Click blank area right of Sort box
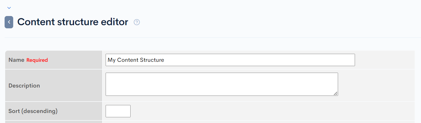 tap(258, 111)
